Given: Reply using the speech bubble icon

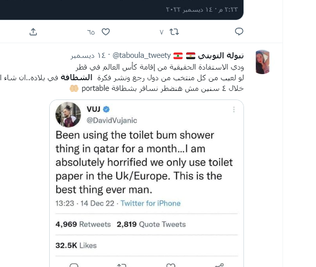Looking at the screenshot, I should [x=239, y=31].
